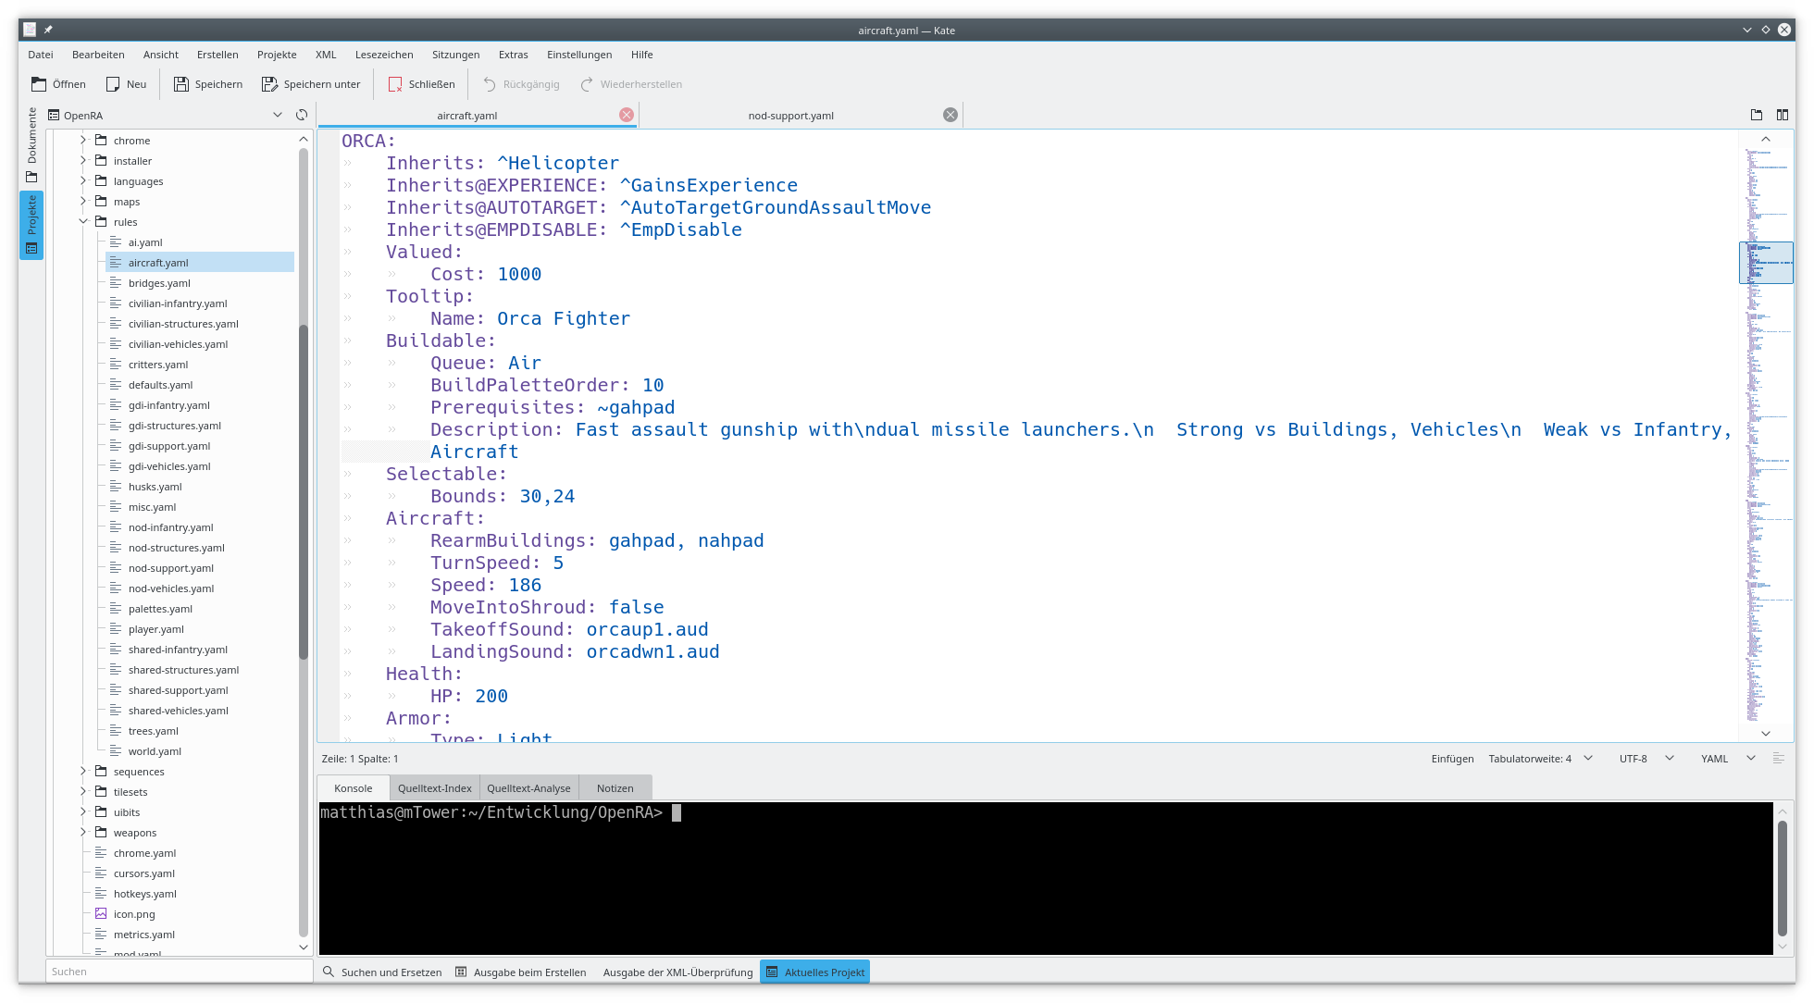
Task: Expand the weapons folder
Action: point(83,833)
